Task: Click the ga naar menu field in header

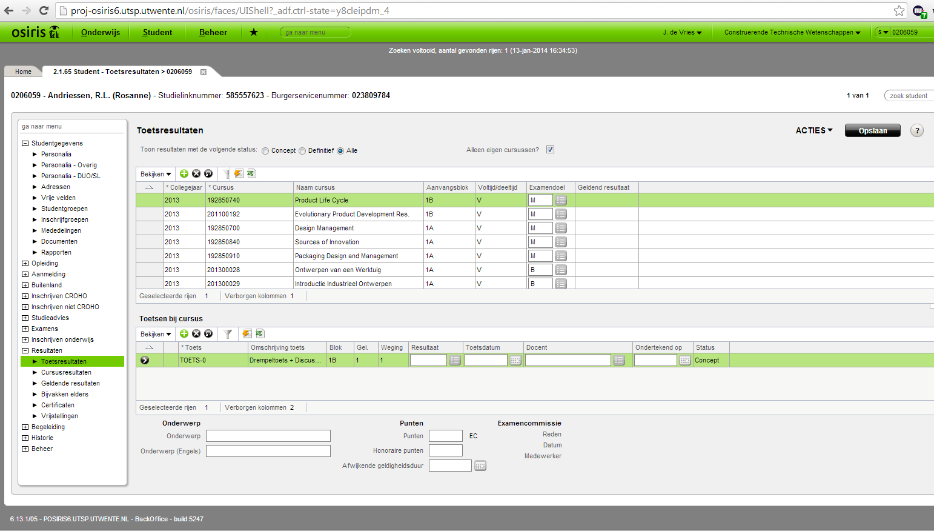Action: tap(315, 32)
